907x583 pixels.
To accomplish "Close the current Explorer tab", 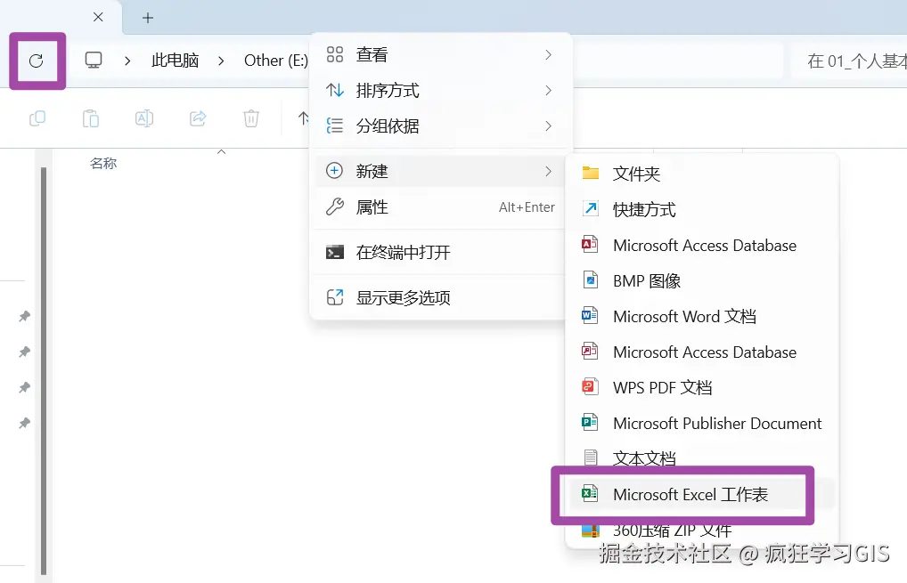I will click(x=98, y=17).
